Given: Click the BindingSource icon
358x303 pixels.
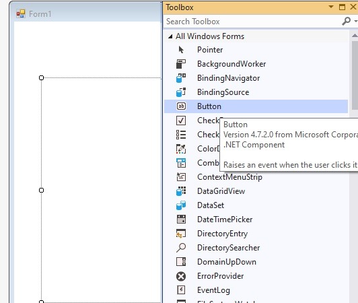Looking at the screenshot, I should pyautogui.click(x=181, y=92).
